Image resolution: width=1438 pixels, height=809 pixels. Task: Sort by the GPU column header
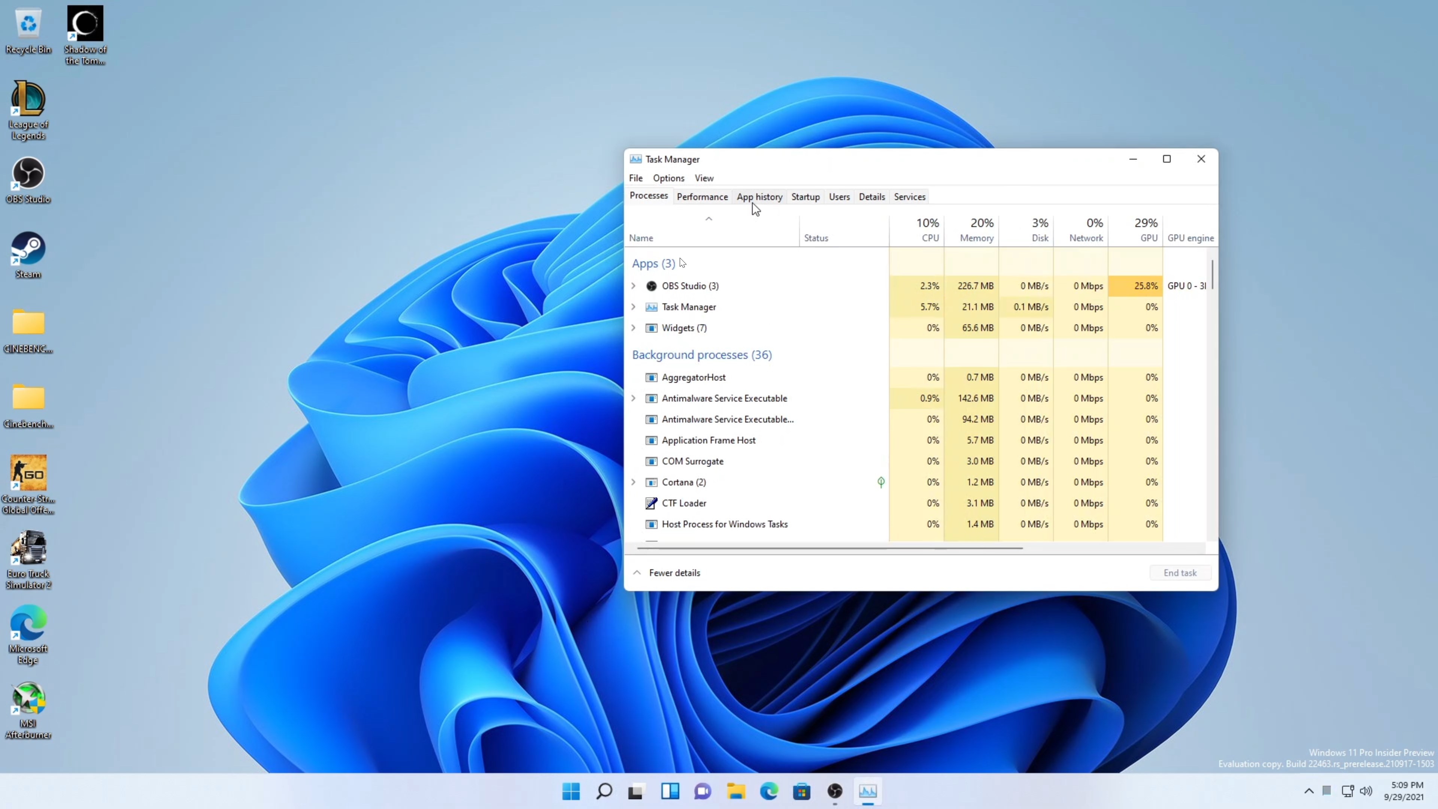point(1135,231)
